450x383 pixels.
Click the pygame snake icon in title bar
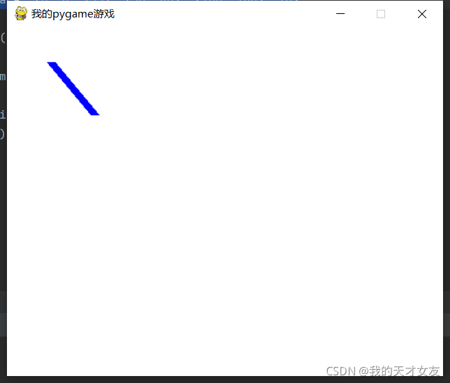(21, 13)
